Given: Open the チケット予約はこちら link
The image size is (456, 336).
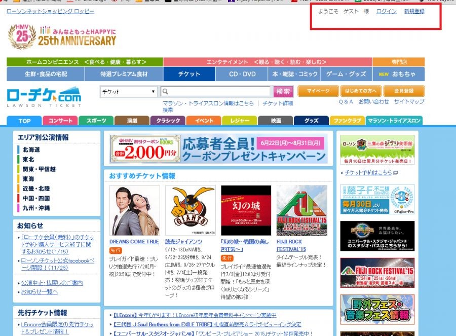Looking at the screenshot, I should (x=368, y=172).
